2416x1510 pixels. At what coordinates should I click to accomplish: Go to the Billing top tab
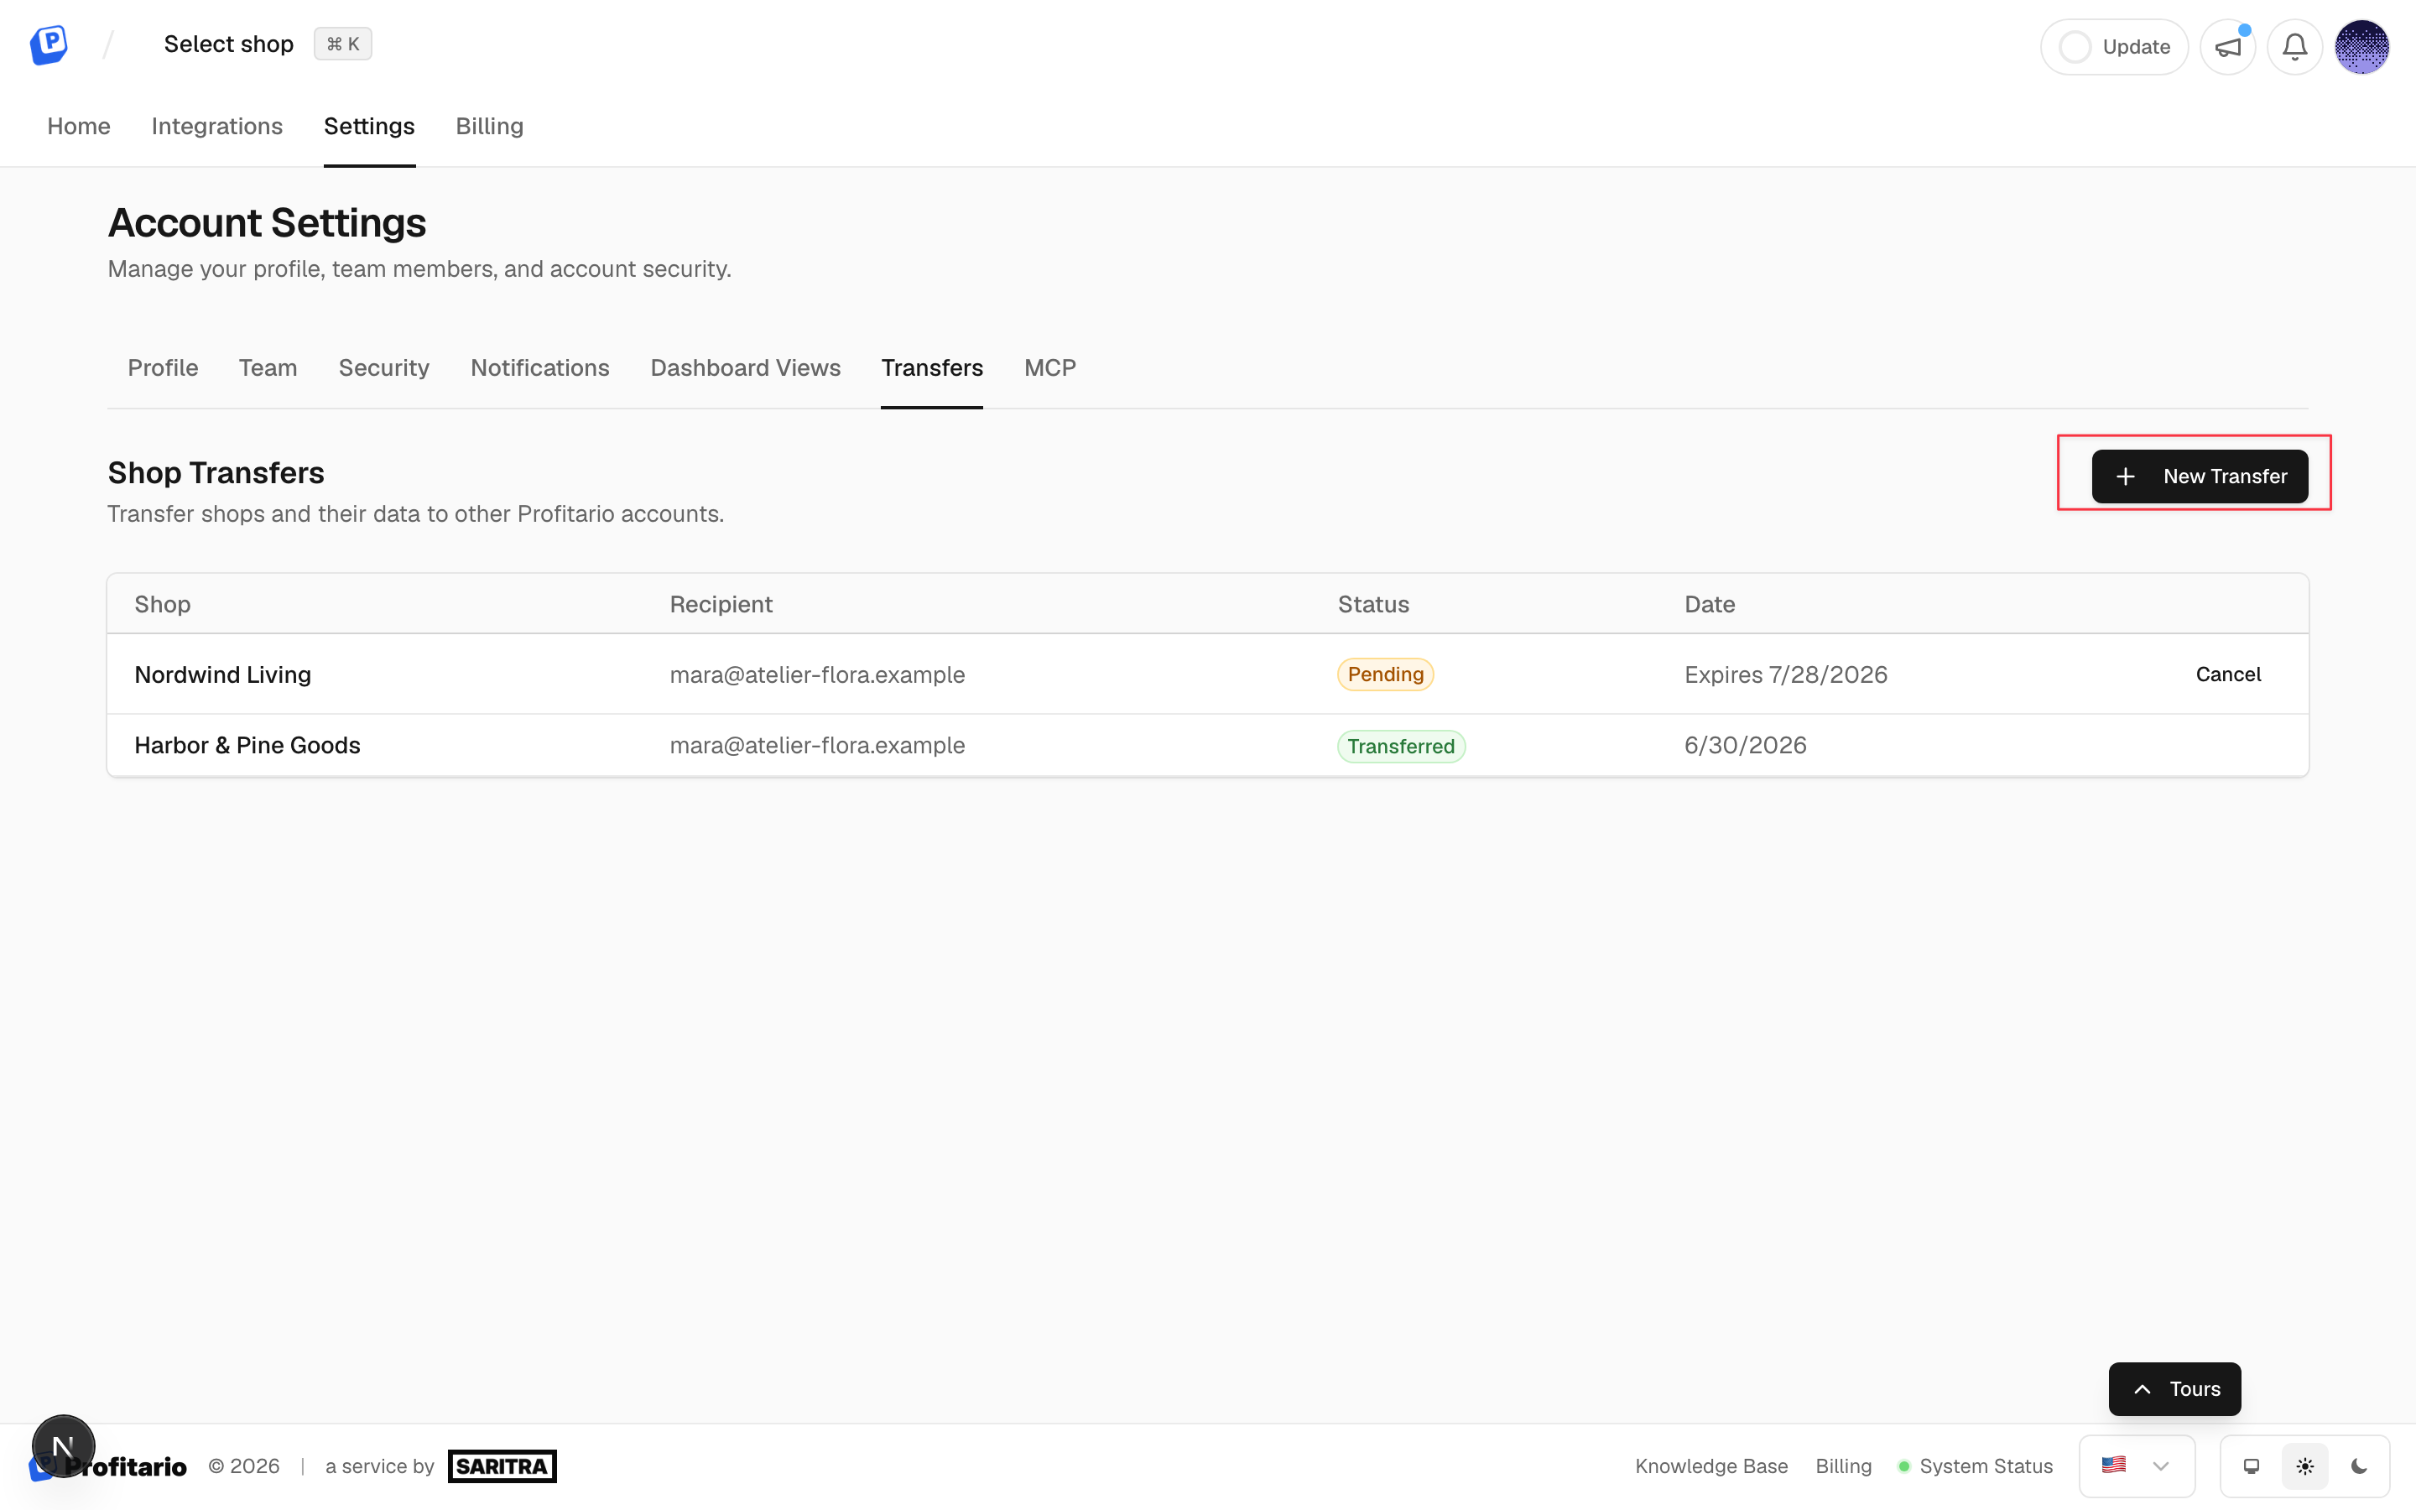tap(489, 126)
